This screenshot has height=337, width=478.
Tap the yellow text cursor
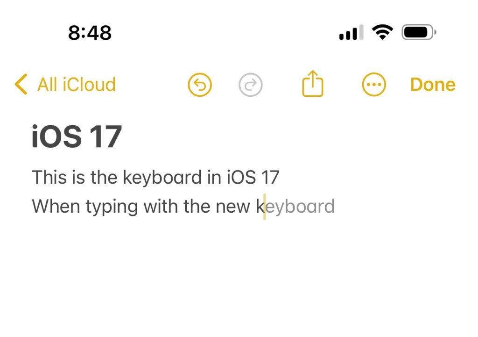(x=265, y=207)
